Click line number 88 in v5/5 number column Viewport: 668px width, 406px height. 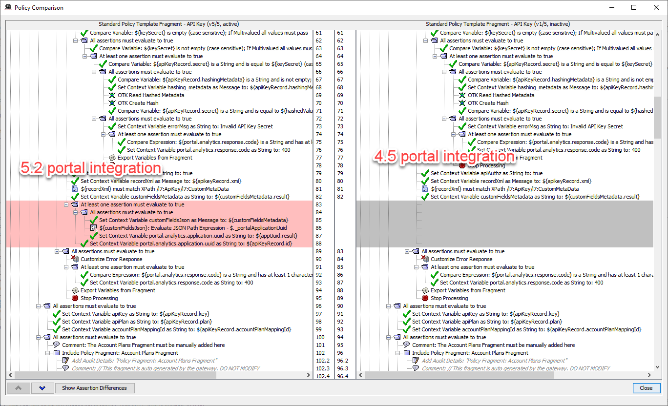(319, 244)
